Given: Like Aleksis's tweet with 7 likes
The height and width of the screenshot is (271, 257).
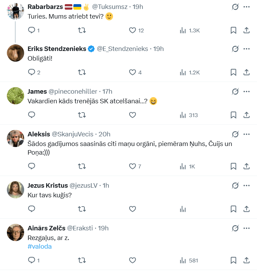Looking at the screenshot, I should click(133, 166).
